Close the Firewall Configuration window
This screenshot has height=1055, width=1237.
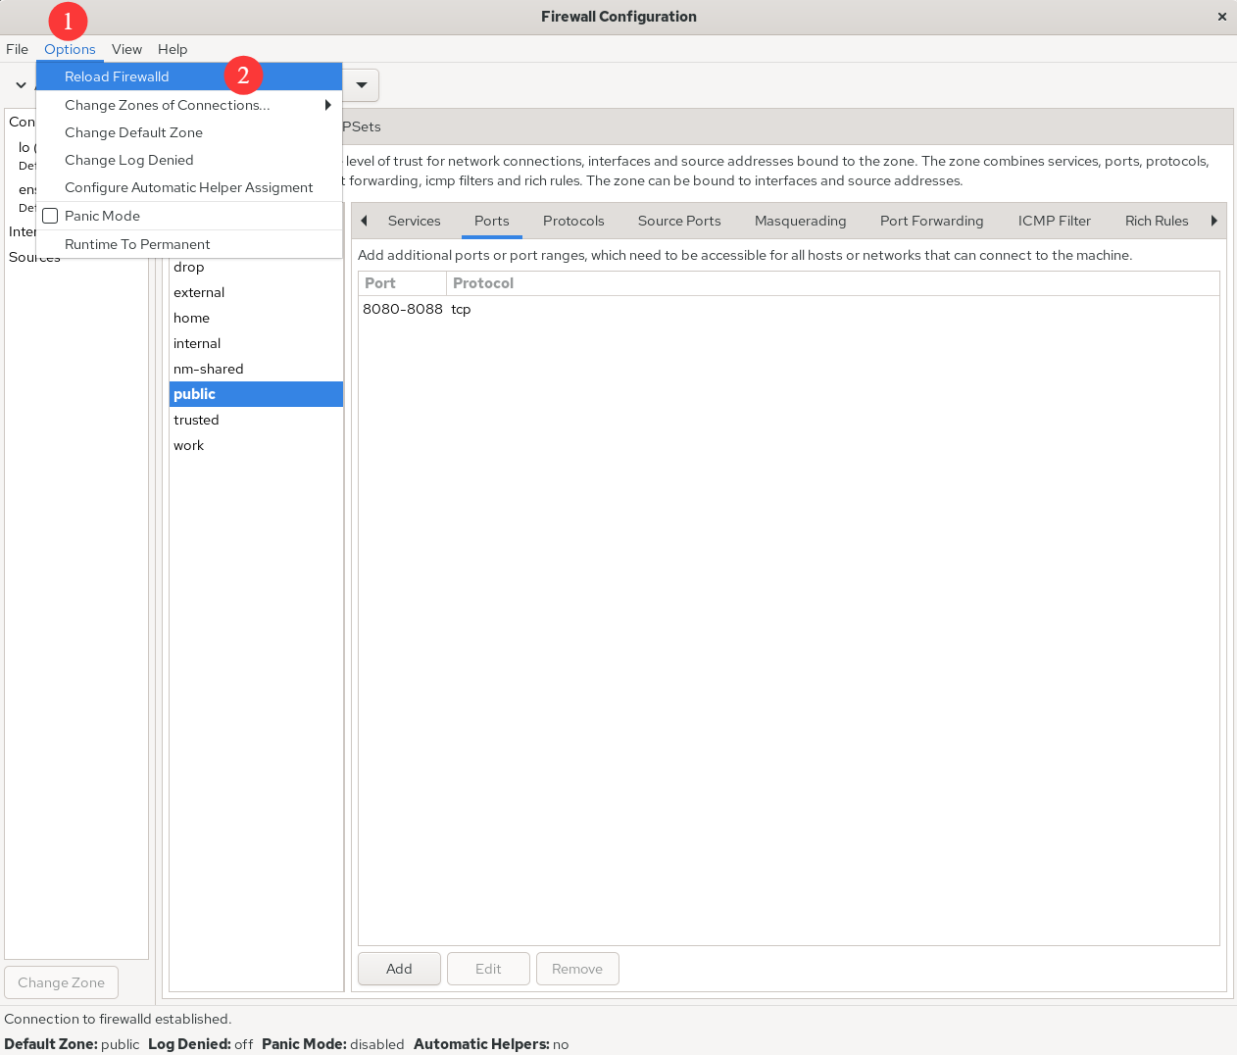click(x=1221, y=17)
